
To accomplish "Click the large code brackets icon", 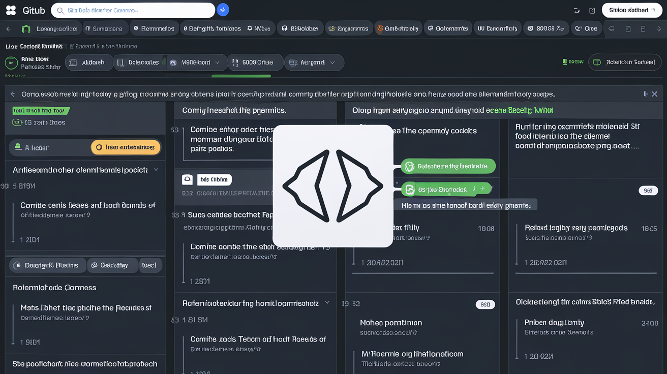I will [333, 186].
